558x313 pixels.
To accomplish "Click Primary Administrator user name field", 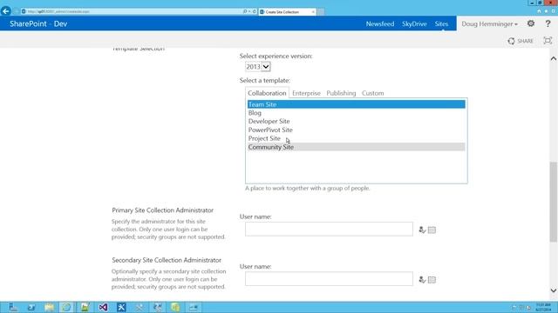I will pyautogui.click(x=329, y=230).
